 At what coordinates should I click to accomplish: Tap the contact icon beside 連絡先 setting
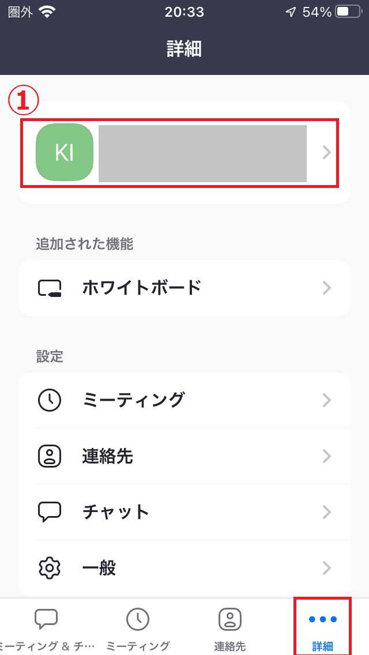[x=50, y=456]
